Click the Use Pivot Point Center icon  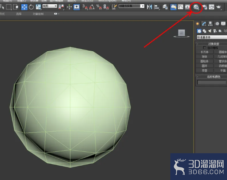pos(61,7)
